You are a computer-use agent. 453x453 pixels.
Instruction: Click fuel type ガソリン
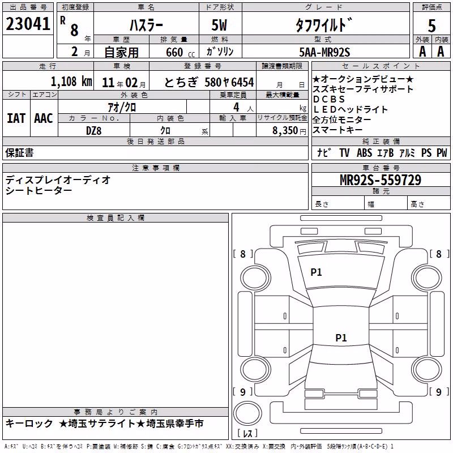point(220,52)
